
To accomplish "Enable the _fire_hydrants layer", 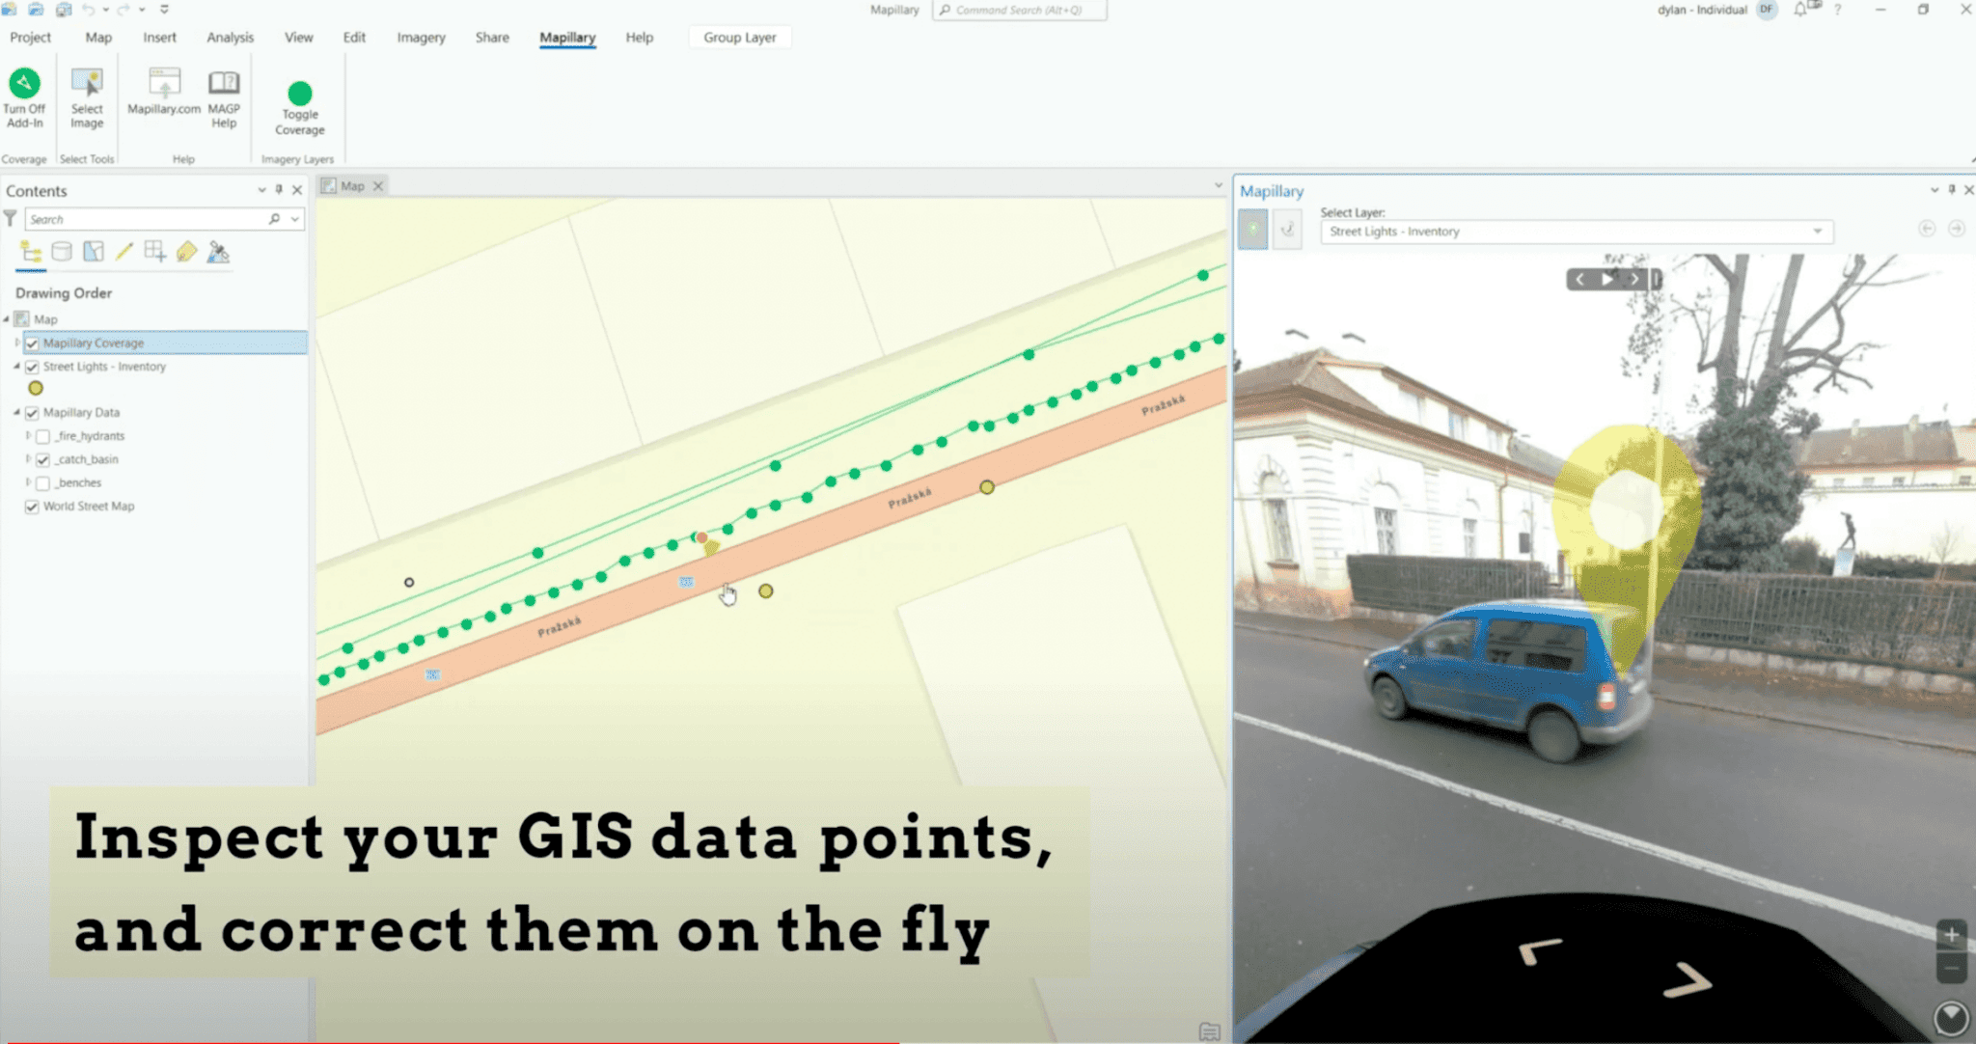I will 42,436.
